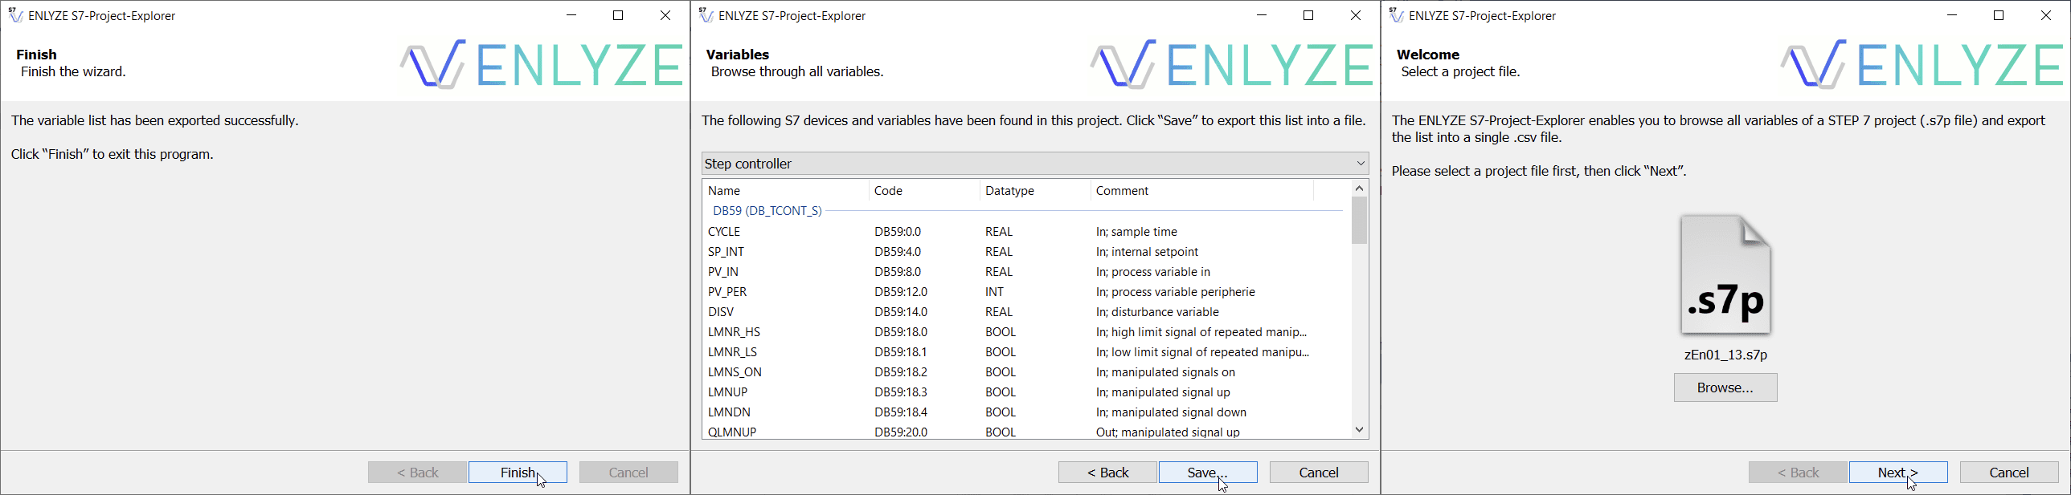Viewport: 2071px width, 495px height.
Task: Minimize the Welcome window
Action: pyautogui.click(x=1952, y=15)
